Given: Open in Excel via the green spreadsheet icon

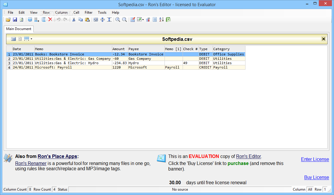Looking at the screenshot, I should [x=168, y=20].
